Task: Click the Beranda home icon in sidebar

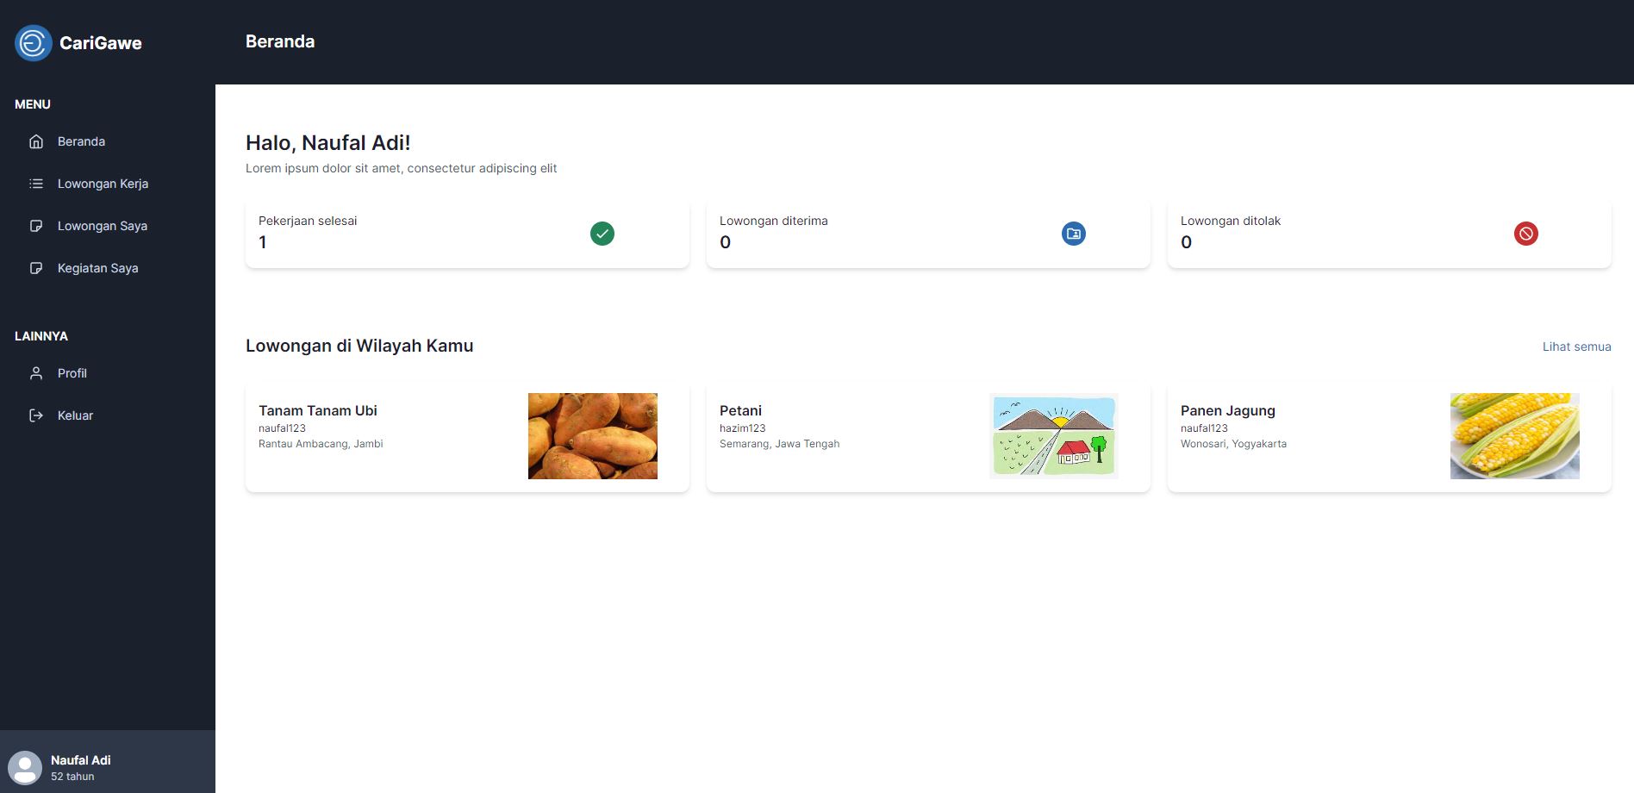Action: pyautogui.click(x=36, y=141)
